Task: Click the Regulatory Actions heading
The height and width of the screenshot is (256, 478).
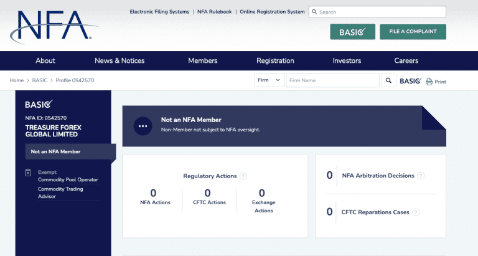Action: point(210,176)
